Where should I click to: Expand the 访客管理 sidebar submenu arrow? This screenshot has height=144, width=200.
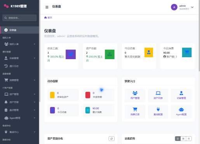click(35, 58)
